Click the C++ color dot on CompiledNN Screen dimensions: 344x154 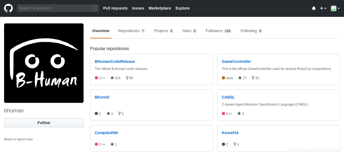click(x=96, y=144)
